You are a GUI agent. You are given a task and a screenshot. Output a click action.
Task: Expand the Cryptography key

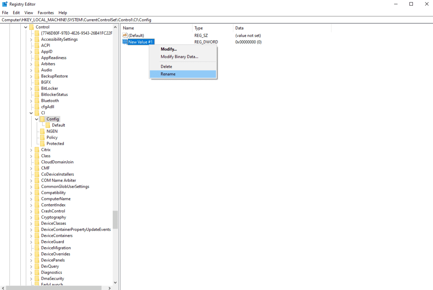(31, 217)
